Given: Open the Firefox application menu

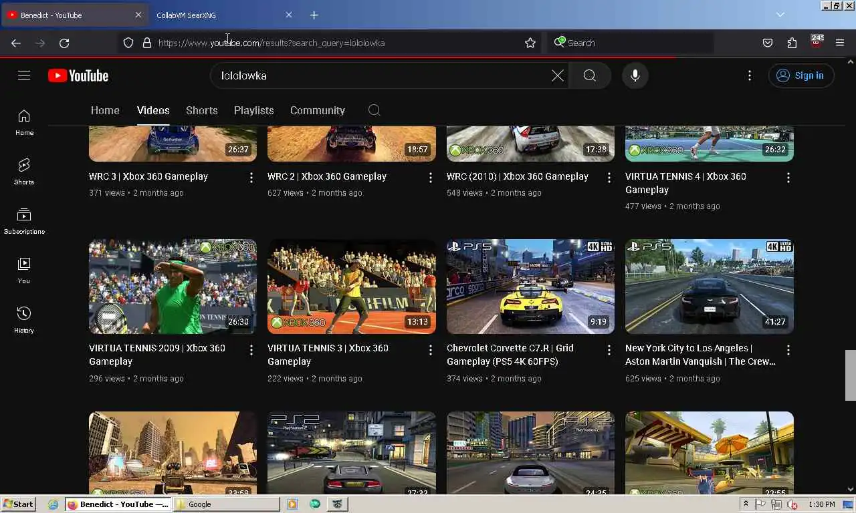Looking at the screenshot, I should (x=840, y=43).
